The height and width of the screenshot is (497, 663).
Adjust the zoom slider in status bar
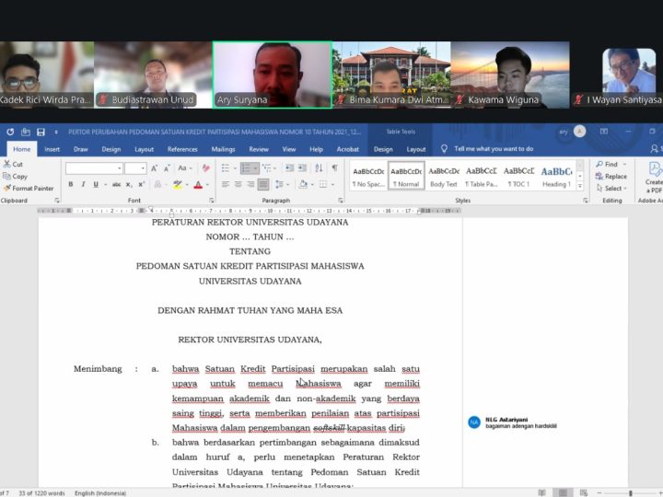pos(631,492)
